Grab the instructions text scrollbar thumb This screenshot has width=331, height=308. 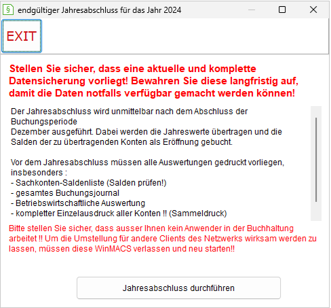tap(316, 160)
